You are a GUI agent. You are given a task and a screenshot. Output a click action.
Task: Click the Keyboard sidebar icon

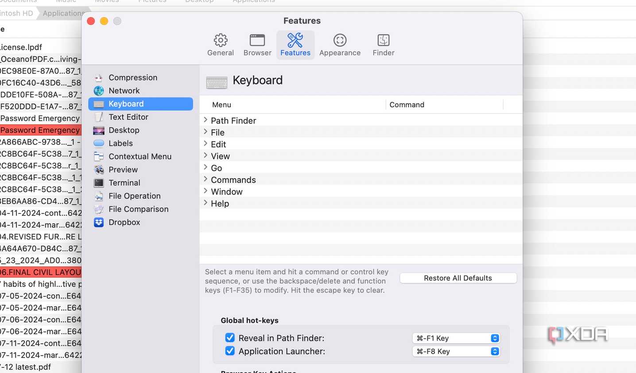click(99, 104)
